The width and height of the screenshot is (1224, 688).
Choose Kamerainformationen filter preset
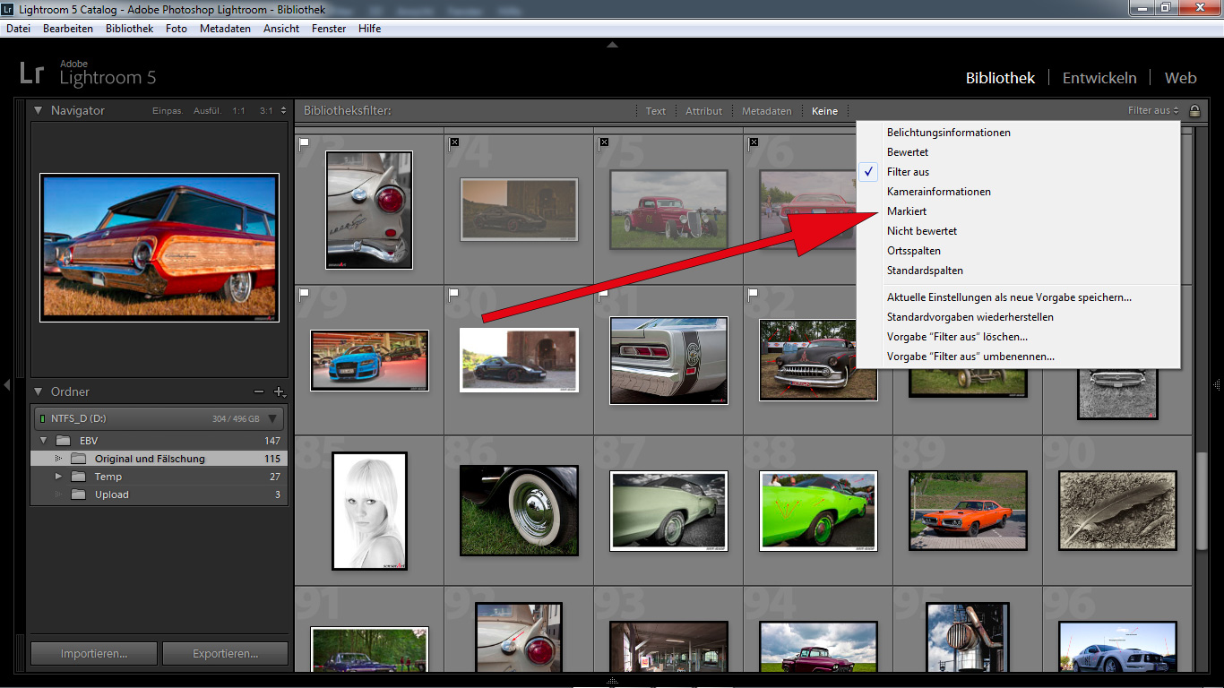click(1017, 192)
